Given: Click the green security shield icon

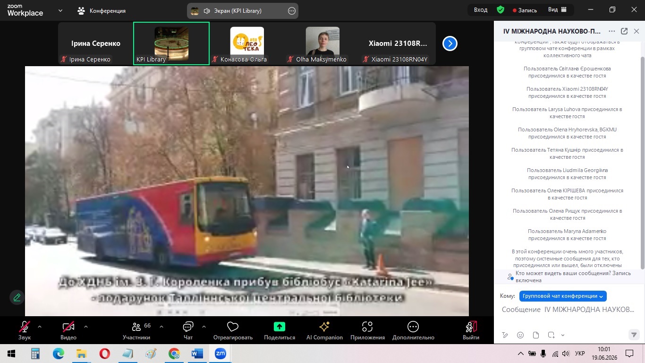Looking at the screenshot, I should click(501, 10).
